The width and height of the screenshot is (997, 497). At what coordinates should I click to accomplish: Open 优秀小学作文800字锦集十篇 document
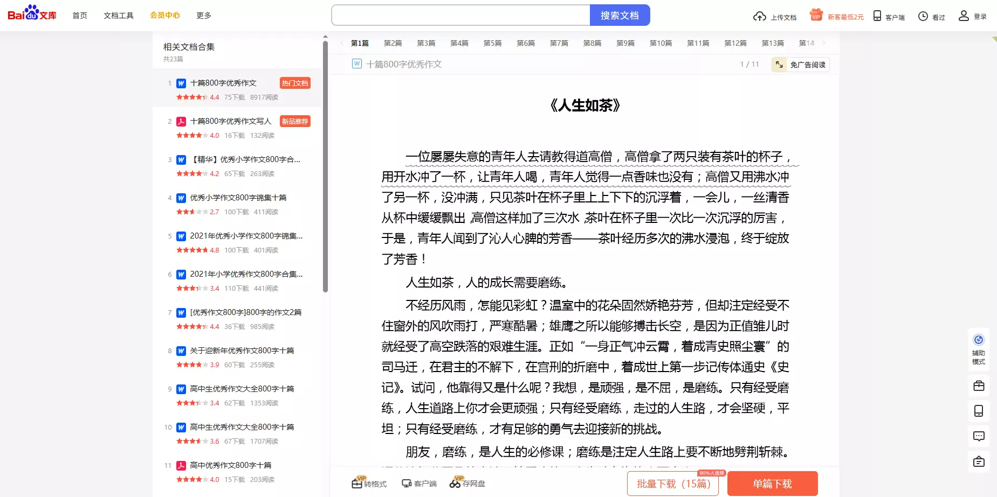pos(238,198)
